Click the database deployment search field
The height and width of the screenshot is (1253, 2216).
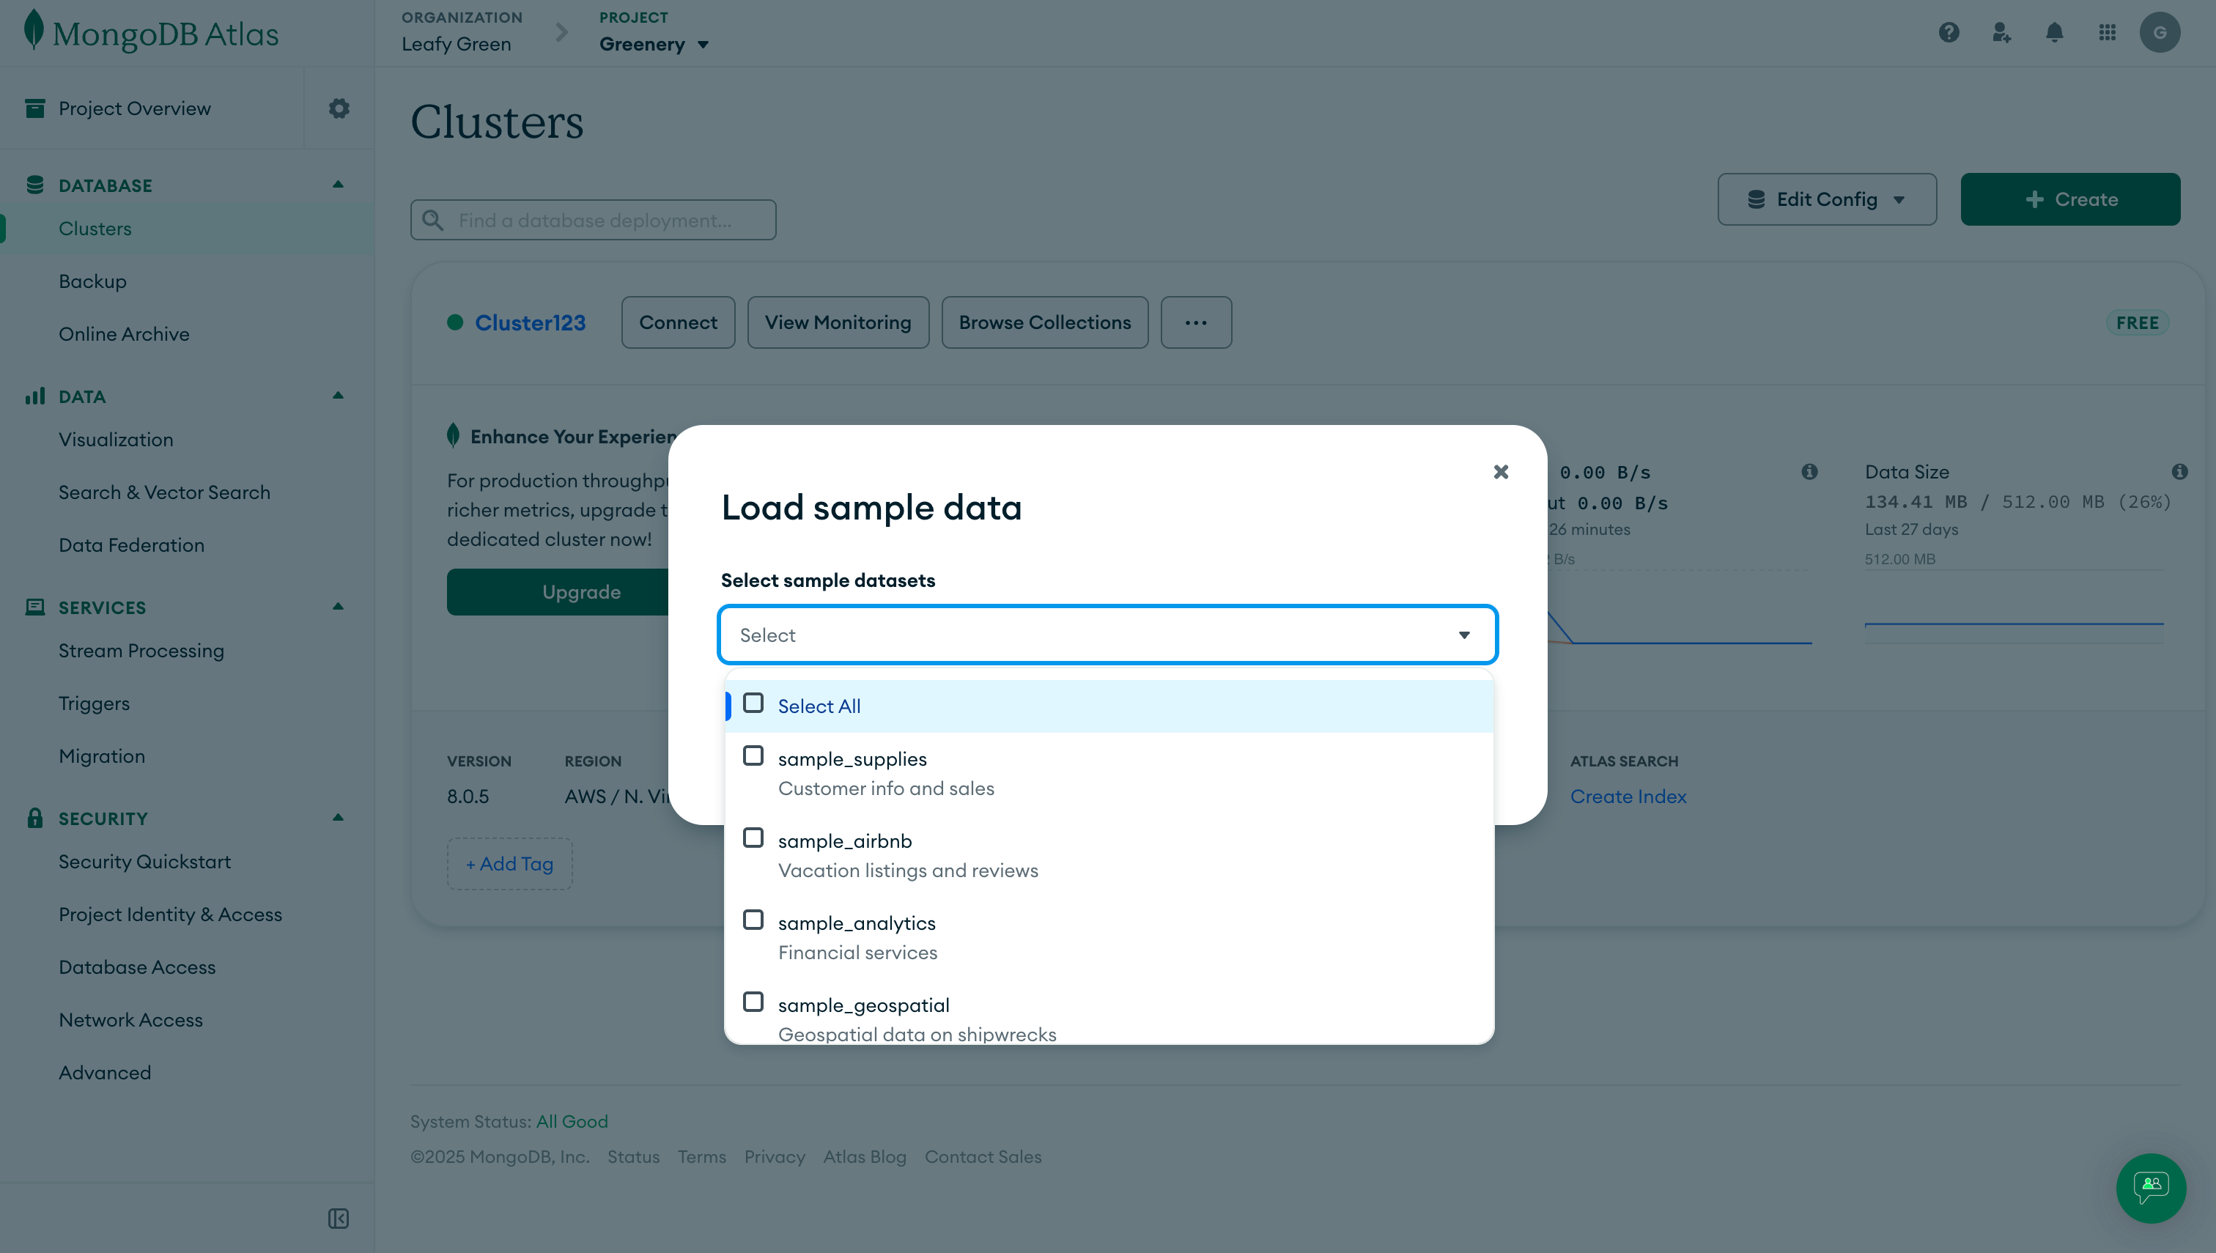coord(594,221)
